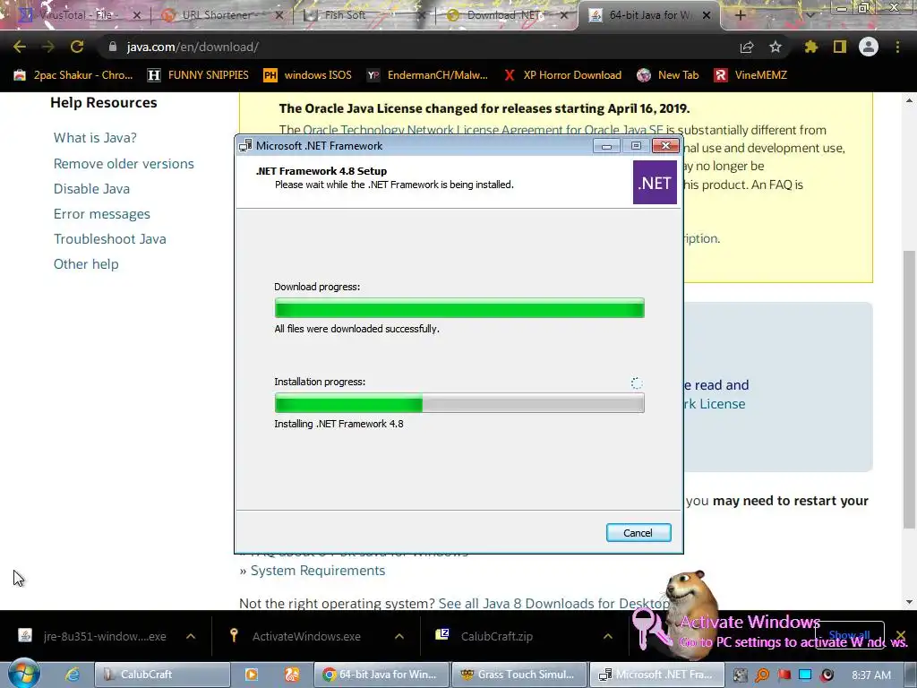The width and height of the screenshot is (917, 688).
Task: Click the Download progress bar
Action: pyautogui.click(x=459, y=308)
